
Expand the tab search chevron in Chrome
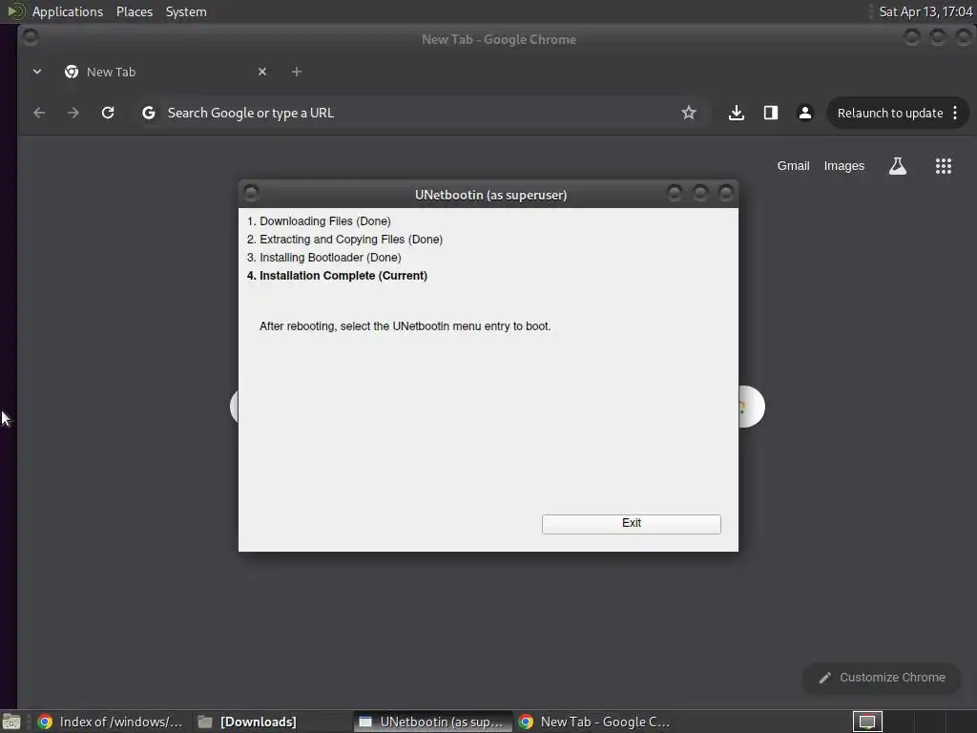pyautogui.click(x=37, y=72)
